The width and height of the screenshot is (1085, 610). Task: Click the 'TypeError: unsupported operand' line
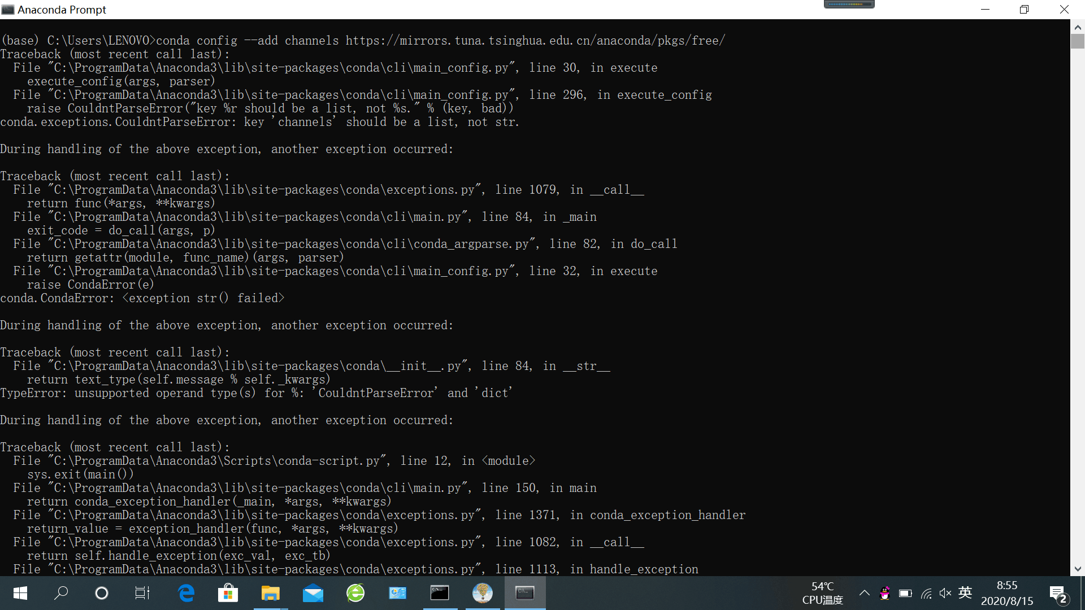coord(257,393)
